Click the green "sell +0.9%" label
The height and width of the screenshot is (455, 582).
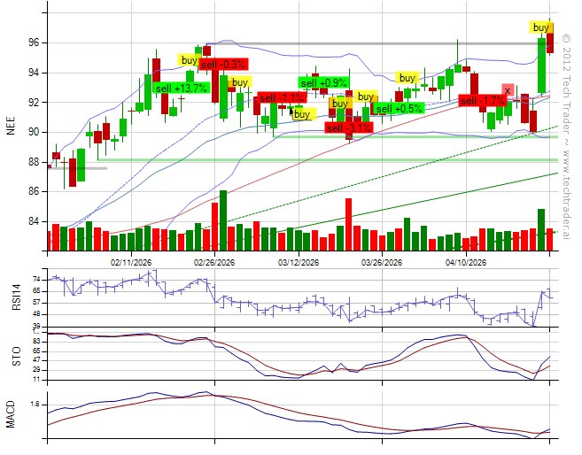coord(322,83)
